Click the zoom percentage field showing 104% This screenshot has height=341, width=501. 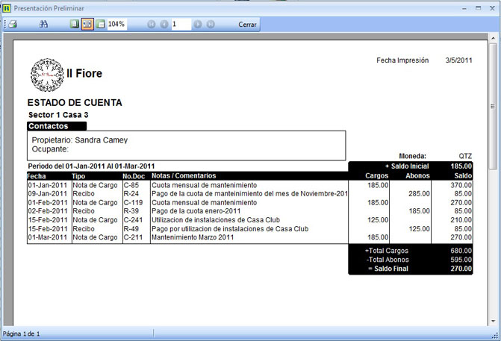pos(116,25)
